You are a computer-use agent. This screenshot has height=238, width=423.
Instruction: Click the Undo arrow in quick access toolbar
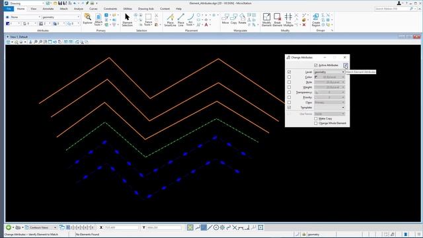pyautogui.click(x=75, y=3)
